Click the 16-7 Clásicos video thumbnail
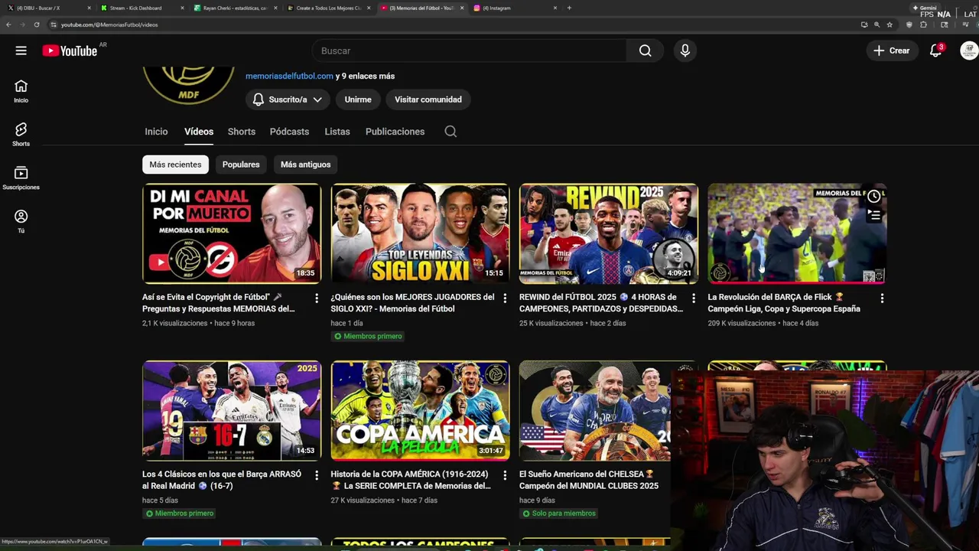 pyautogui.click(x=232, y=411)
